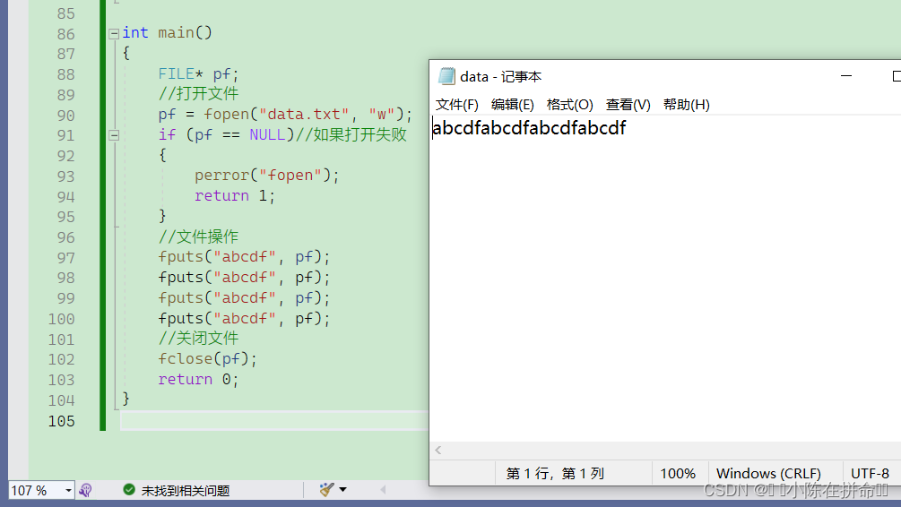
Task: Open the 帮助(H) menu in Notepad
Action: pos(686,105)
